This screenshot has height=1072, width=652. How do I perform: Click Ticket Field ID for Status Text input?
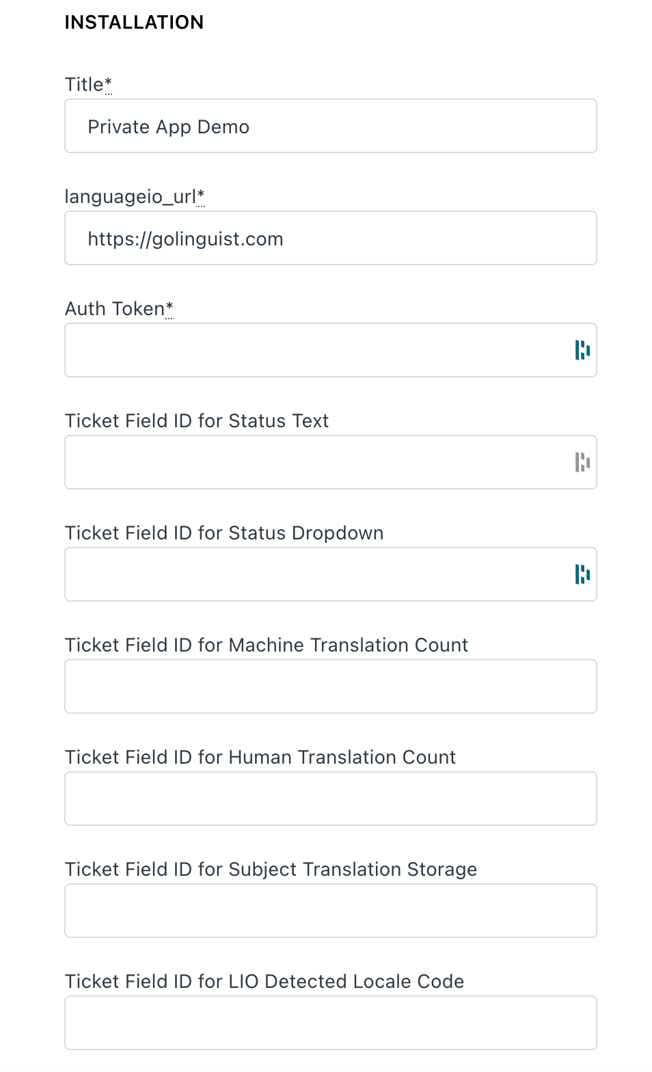point(331,462)
